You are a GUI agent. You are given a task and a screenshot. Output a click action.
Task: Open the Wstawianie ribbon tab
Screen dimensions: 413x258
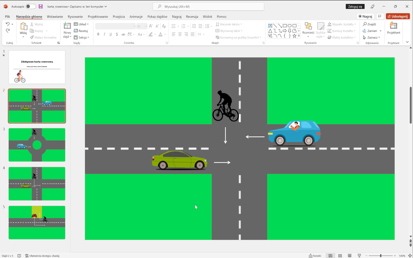coord(55,17)
